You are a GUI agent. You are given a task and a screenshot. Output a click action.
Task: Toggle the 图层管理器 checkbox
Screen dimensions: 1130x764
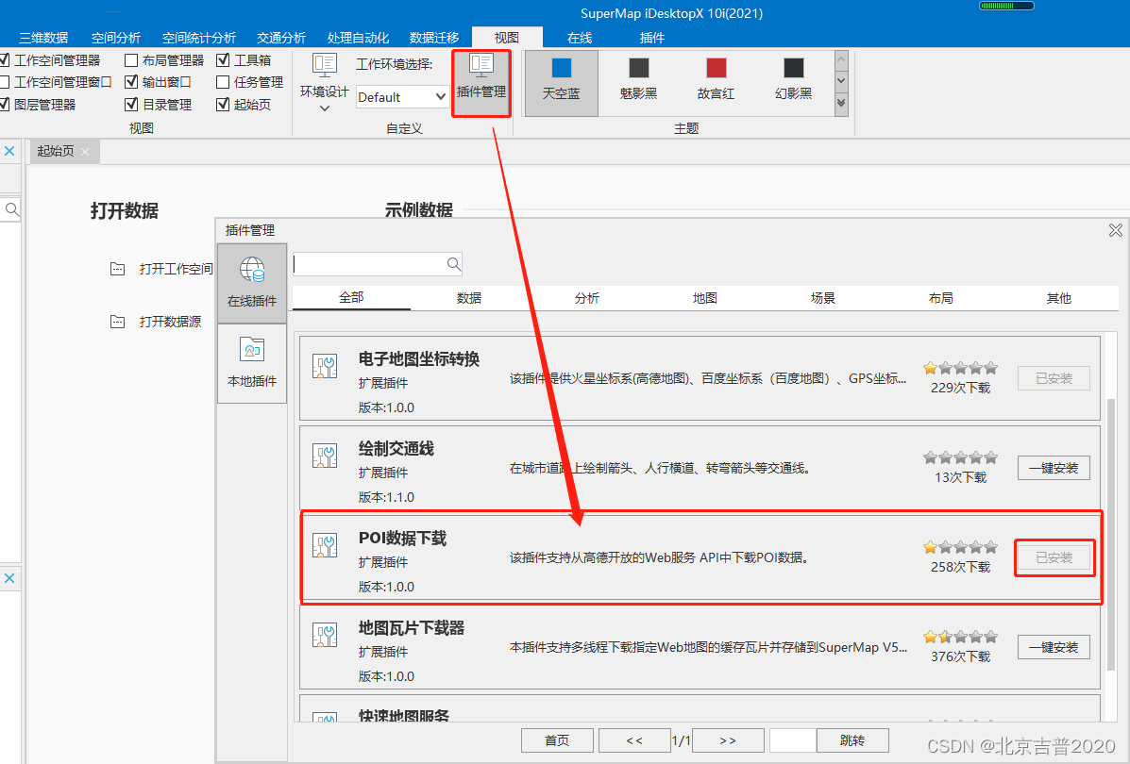click(x=5, y=105)
